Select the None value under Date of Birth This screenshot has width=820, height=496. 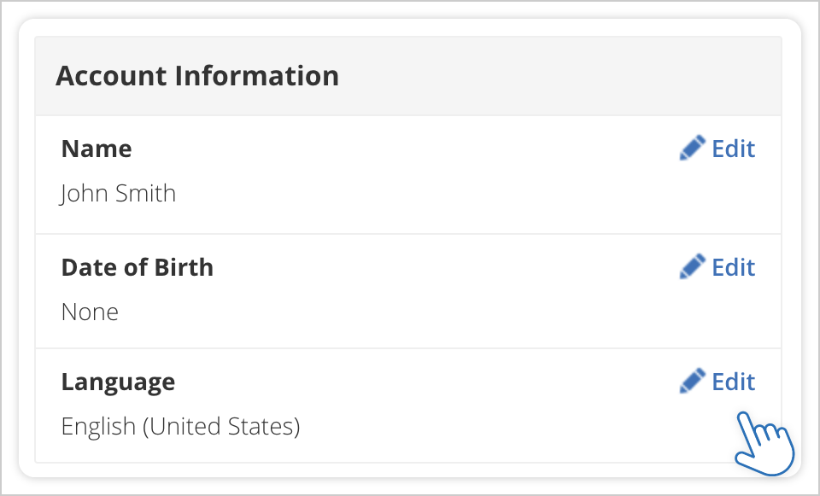pos(90,312)
